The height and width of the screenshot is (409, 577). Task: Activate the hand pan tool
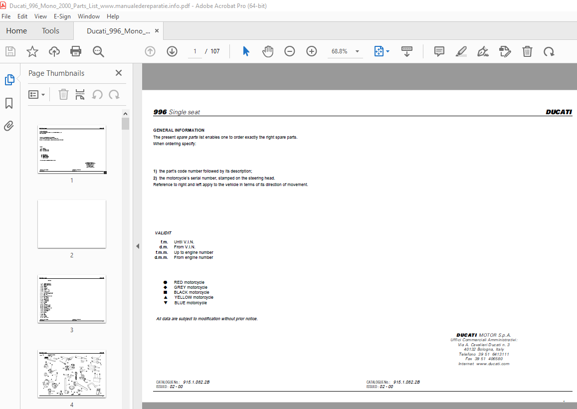click(268, 51)
